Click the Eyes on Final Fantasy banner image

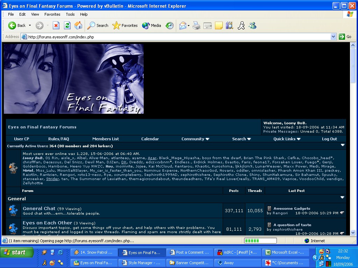74,79
